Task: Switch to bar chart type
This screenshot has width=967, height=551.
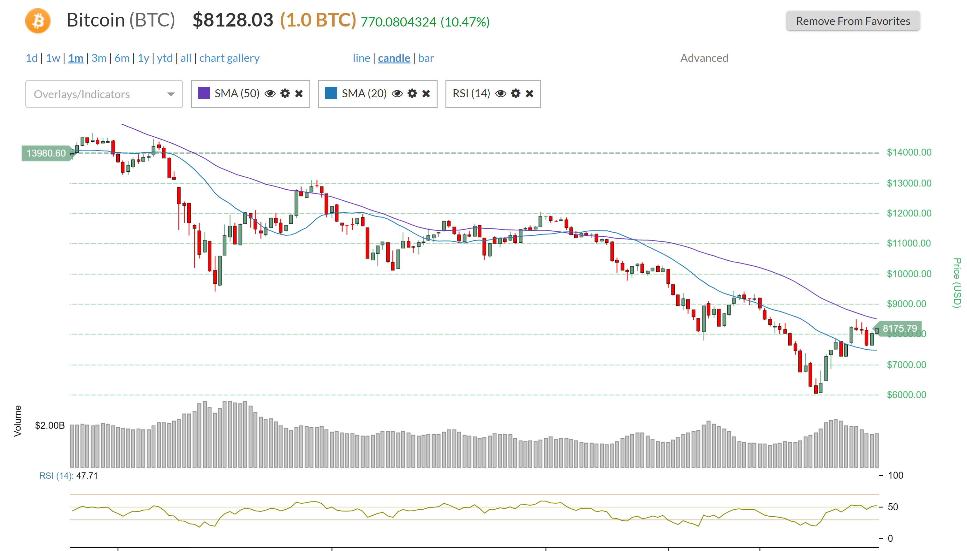Action: coord(426,58)
